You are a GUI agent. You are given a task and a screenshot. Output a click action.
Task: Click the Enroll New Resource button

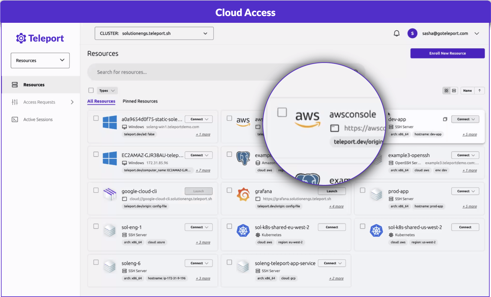click(447, 53)
